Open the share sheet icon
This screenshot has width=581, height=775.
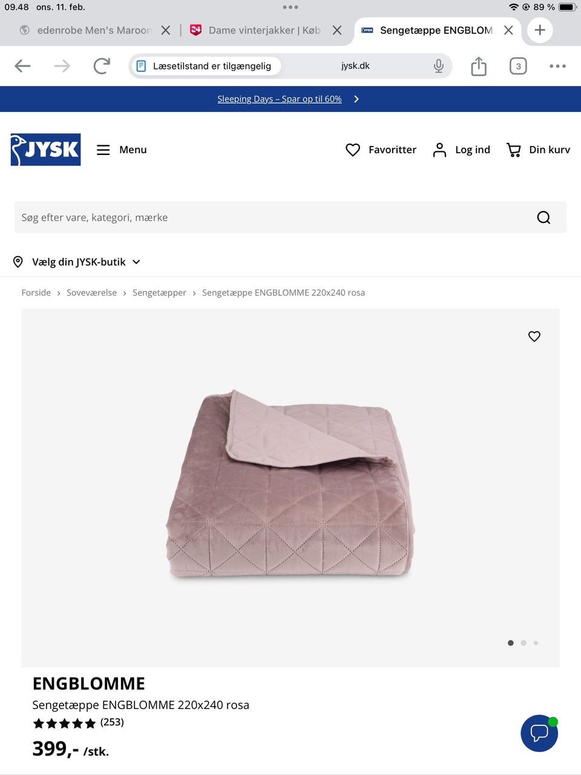pos(479,66)
